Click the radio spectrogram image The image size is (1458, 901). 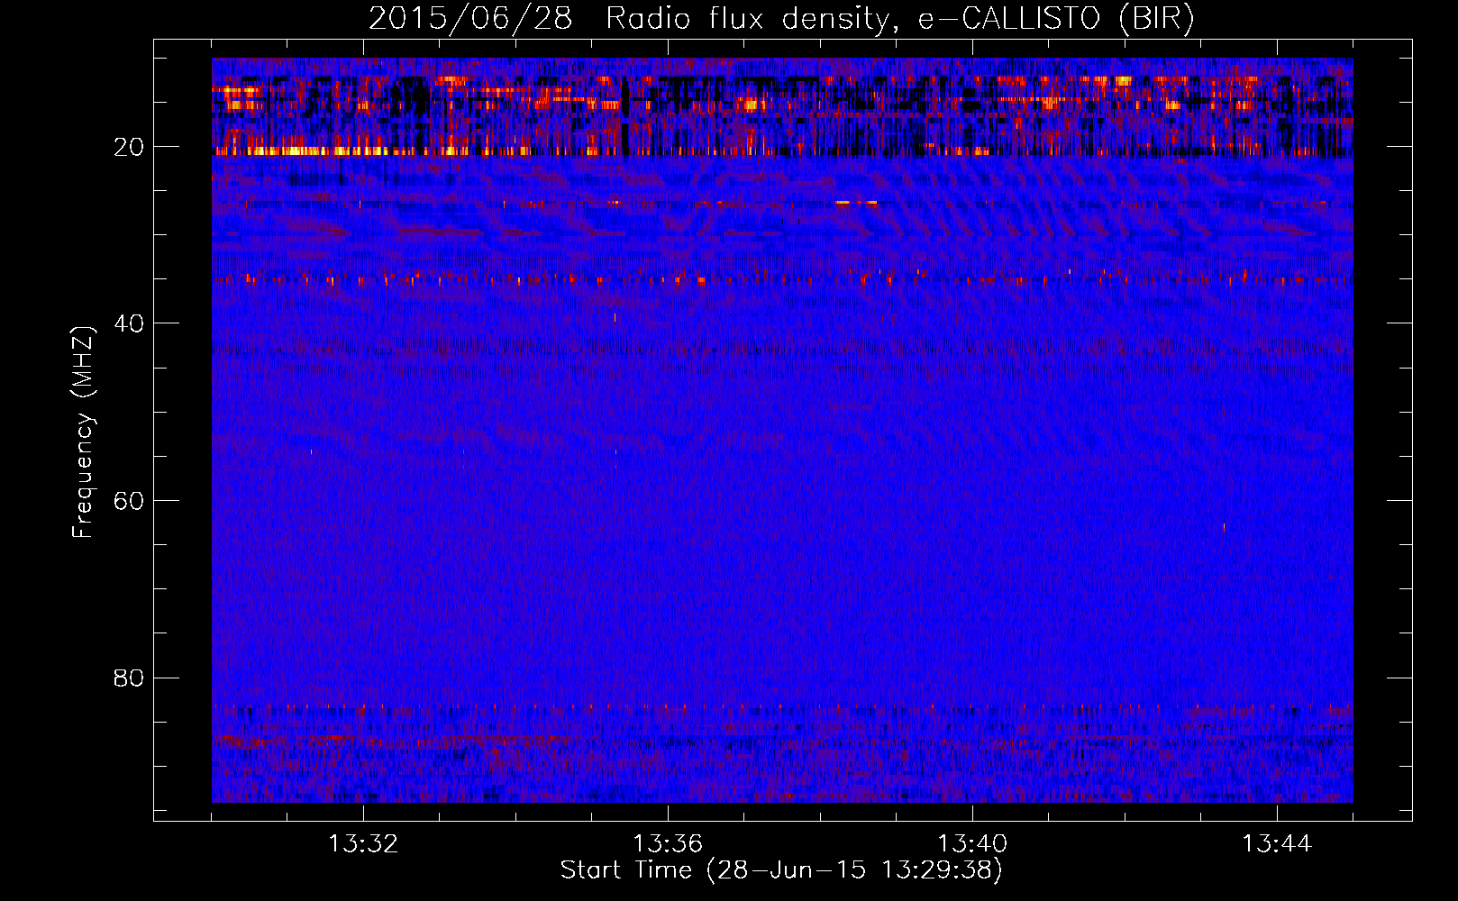pyautogui.click(x=782, y=430)
